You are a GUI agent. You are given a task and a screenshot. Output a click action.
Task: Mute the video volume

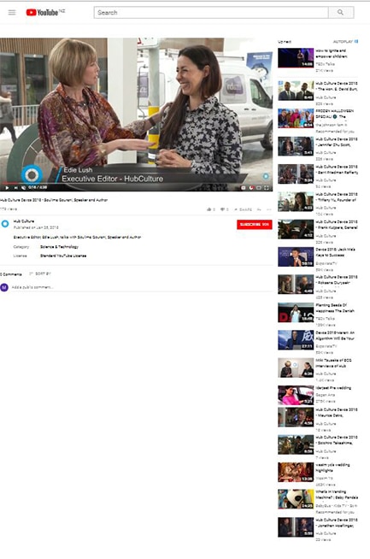click(x=24, y=187)
